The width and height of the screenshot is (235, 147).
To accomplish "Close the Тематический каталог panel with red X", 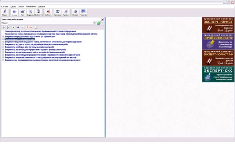I will (102, 19).
